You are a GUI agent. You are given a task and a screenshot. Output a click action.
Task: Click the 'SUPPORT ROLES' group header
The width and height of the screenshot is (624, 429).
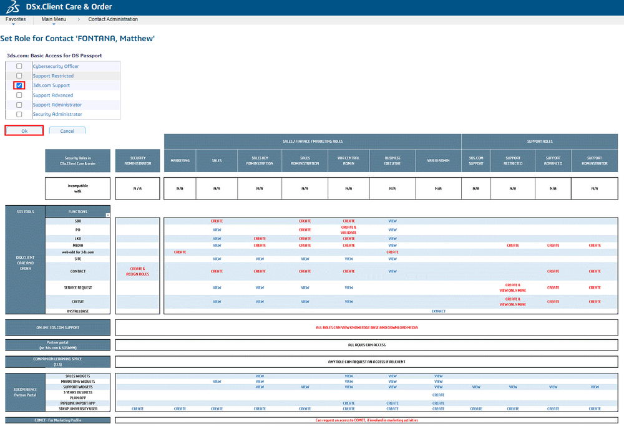[x=540, y=141]
